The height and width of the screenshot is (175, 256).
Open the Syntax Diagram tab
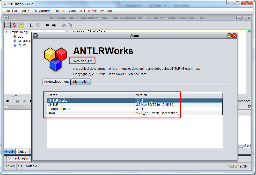pyautogui.click(x=19, y=158)
